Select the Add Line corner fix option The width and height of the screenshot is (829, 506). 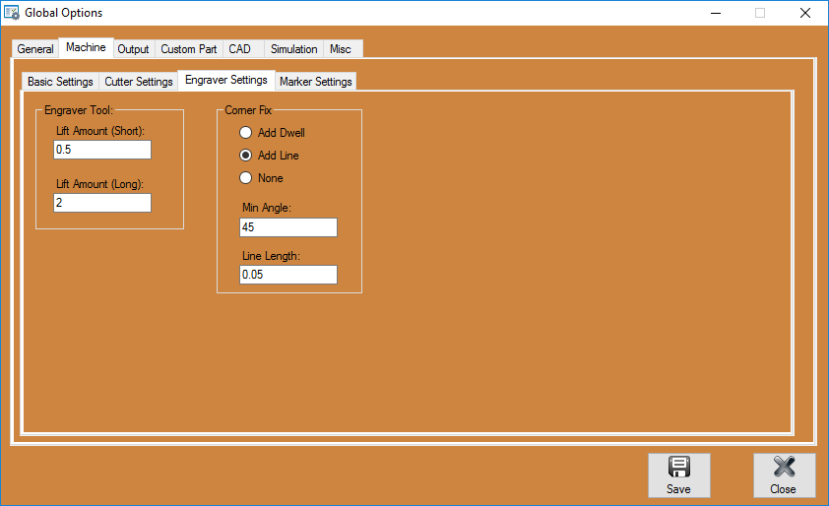click(246, 156)
